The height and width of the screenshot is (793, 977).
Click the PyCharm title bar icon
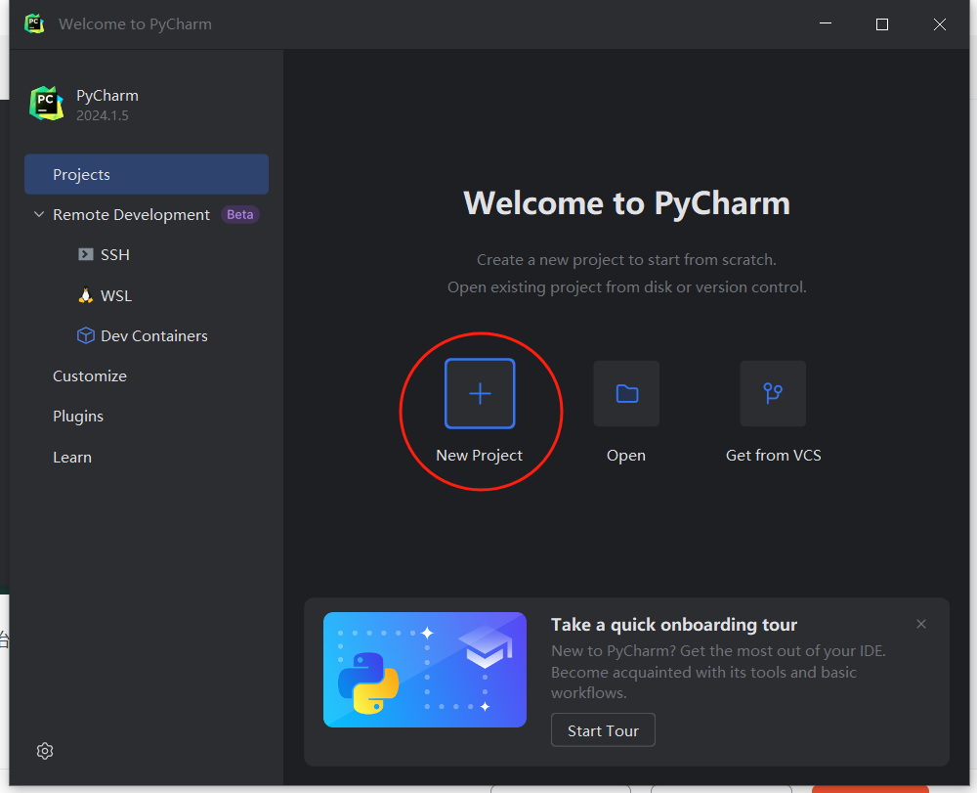(34, 23)
